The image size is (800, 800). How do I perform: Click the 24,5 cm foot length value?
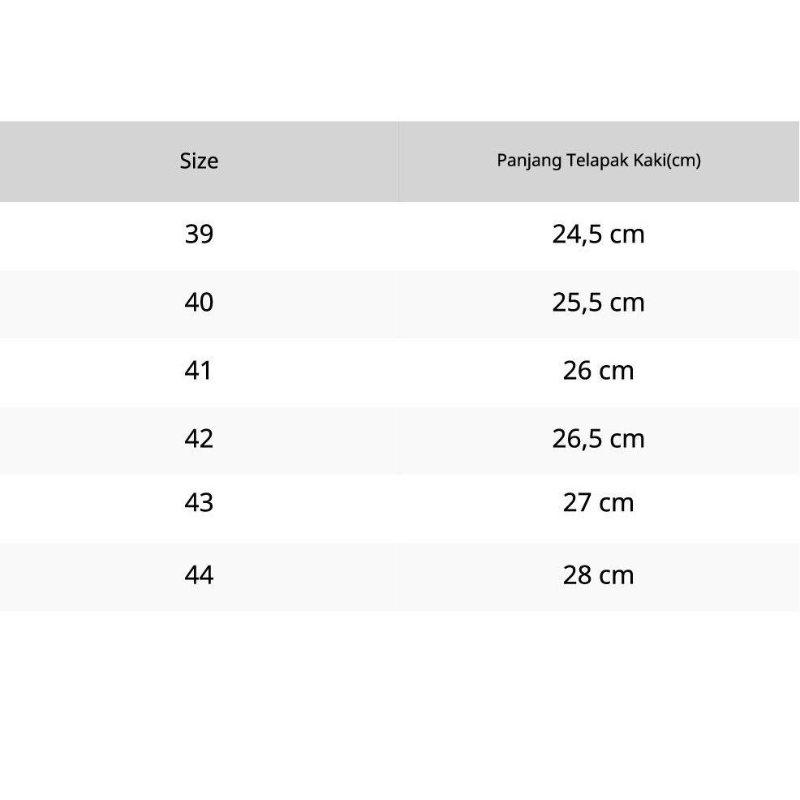click(x=598, y=234)
